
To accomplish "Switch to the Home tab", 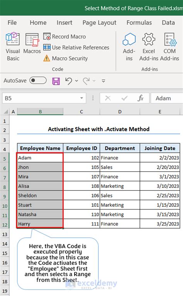I will [38, 23].
